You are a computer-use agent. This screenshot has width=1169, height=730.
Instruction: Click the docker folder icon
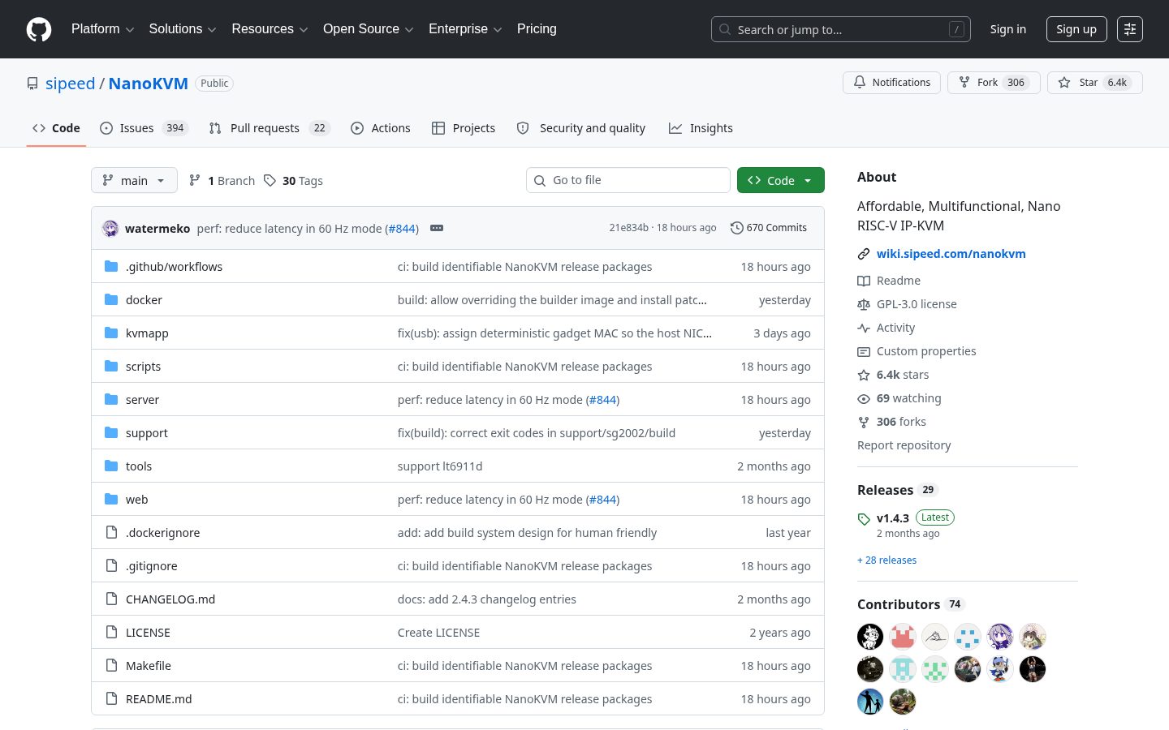tap(111, 299)
